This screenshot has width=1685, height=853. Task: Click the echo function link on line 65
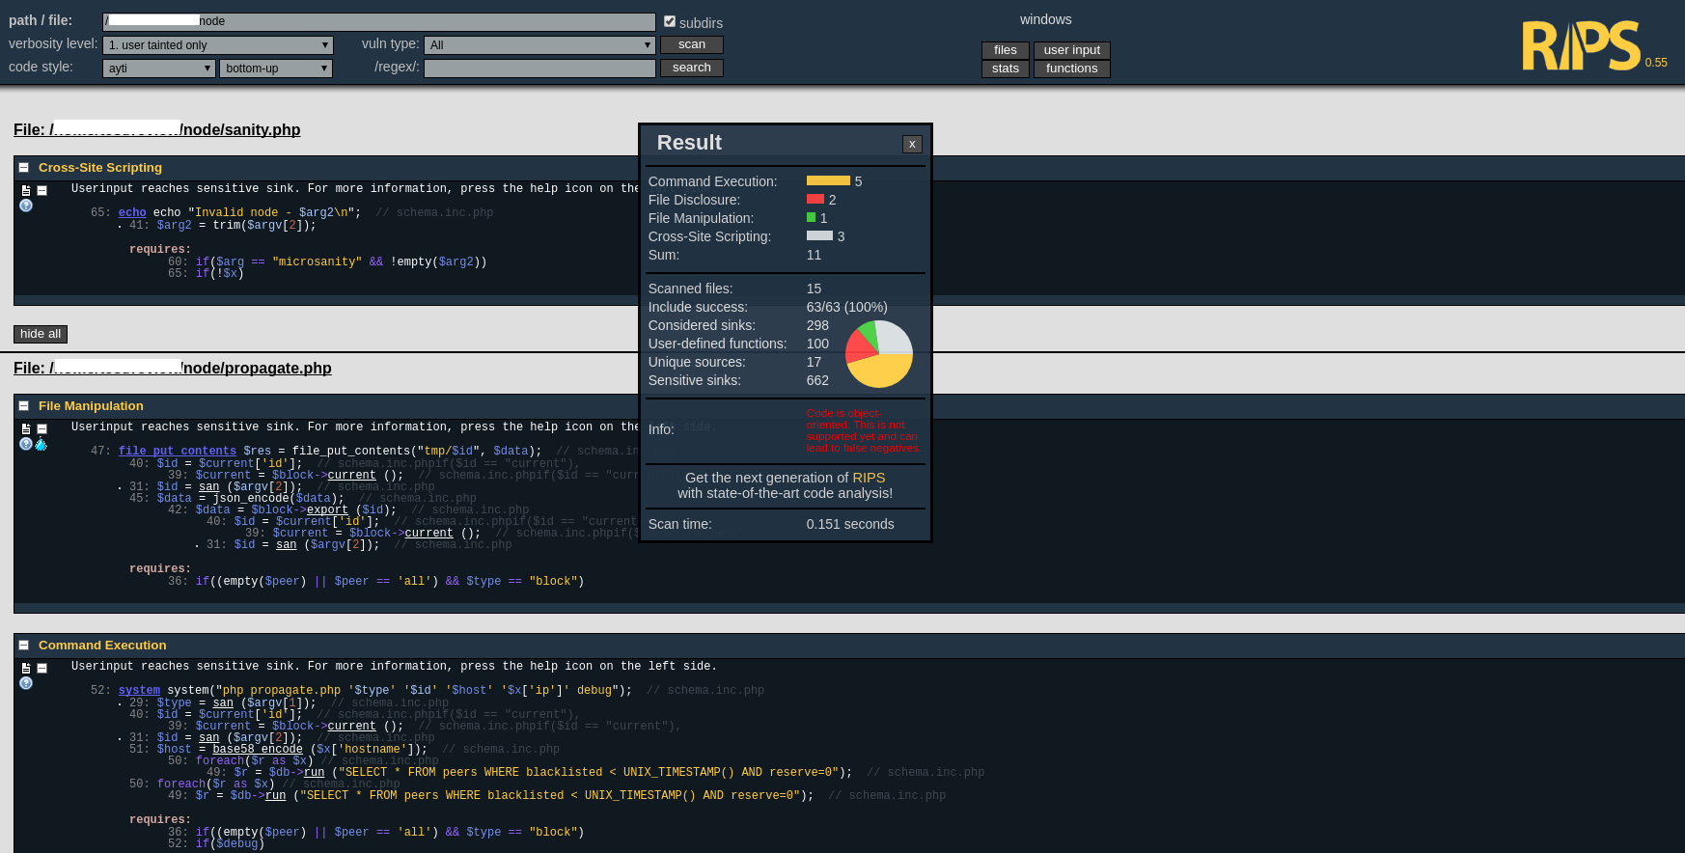(132, 212)
